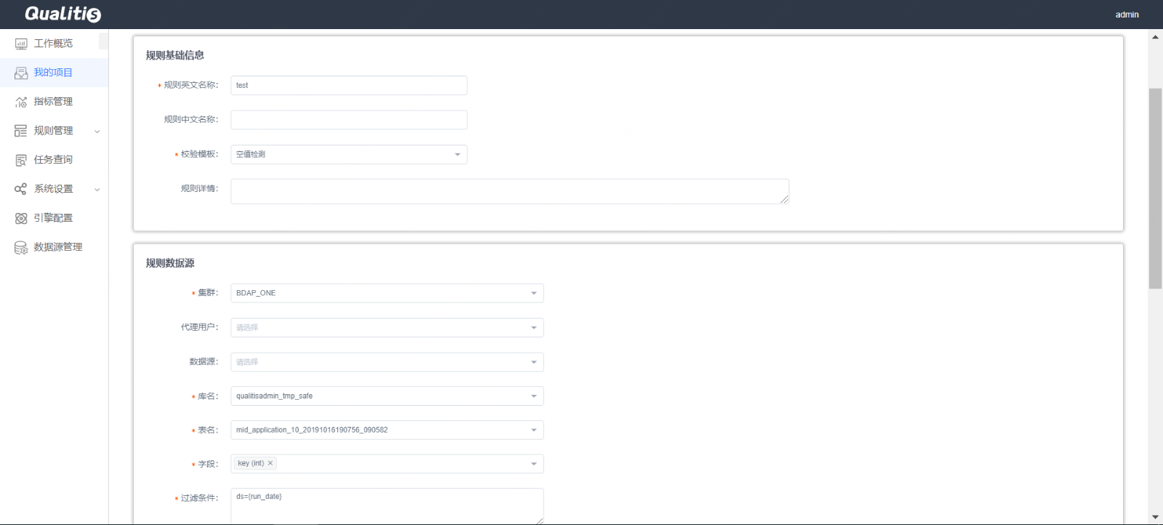Click the 规则管理 sidebar icon
Image resolution: width=1163 pixels, height=525 pixels.
(21, 131)
